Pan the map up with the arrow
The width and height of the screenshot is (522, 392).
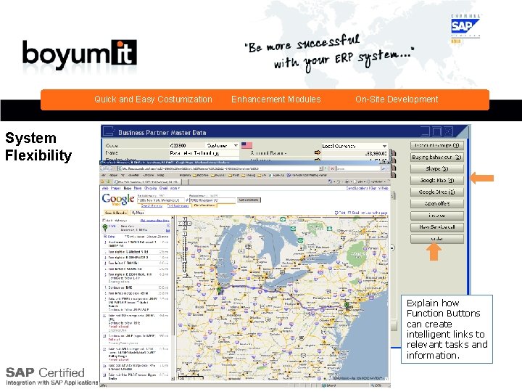click(185, 219)
